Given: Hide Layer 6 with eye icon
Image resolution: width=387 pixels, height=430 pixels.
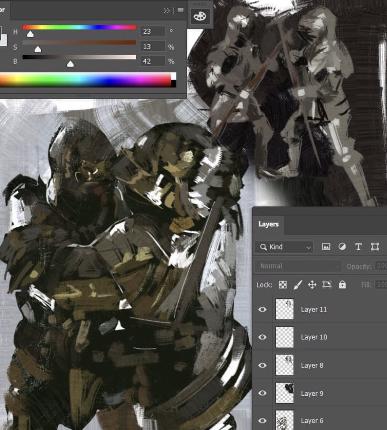Looking at the screenshot, I should tap(263, 421).
